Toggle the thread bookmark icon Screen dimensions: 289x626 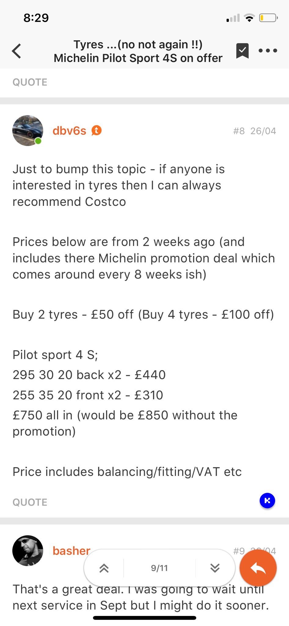tap(242, 51)
